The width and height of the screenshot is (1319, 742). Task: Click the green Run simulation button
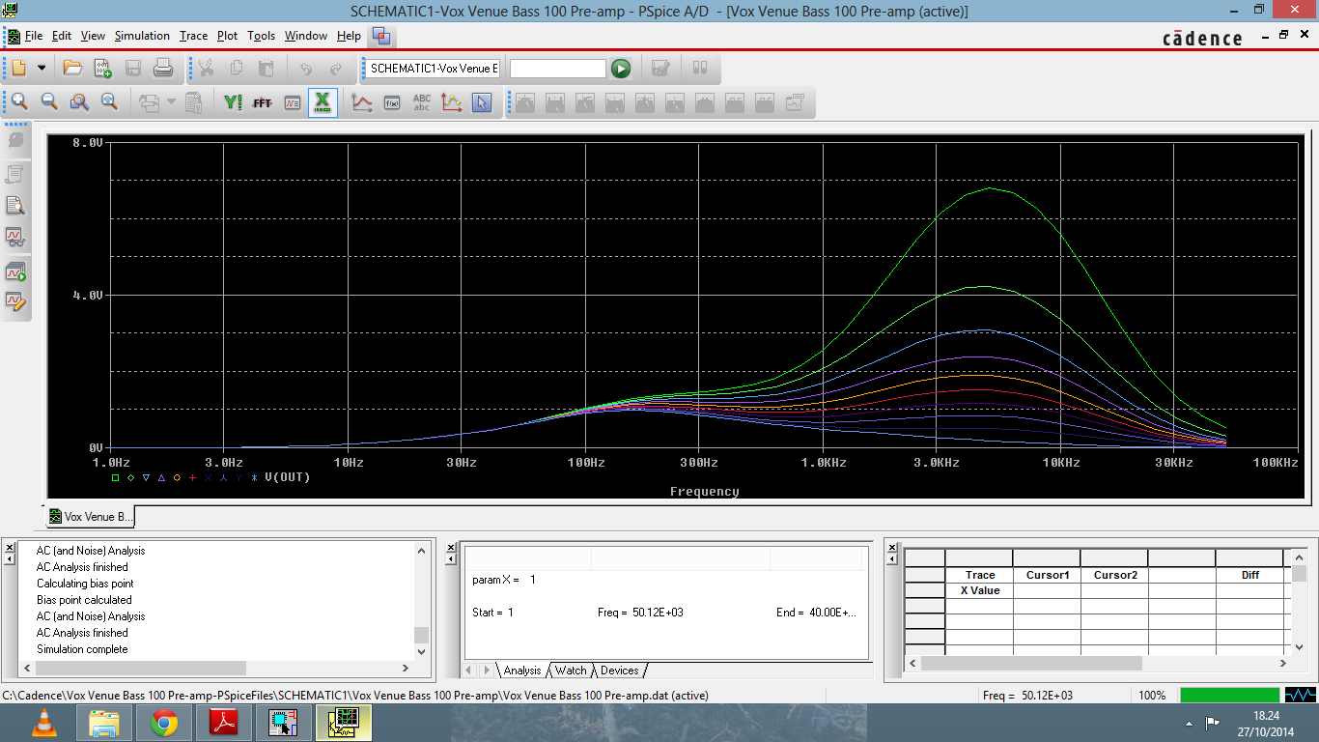pyautogui.click(x=621, y=69)
